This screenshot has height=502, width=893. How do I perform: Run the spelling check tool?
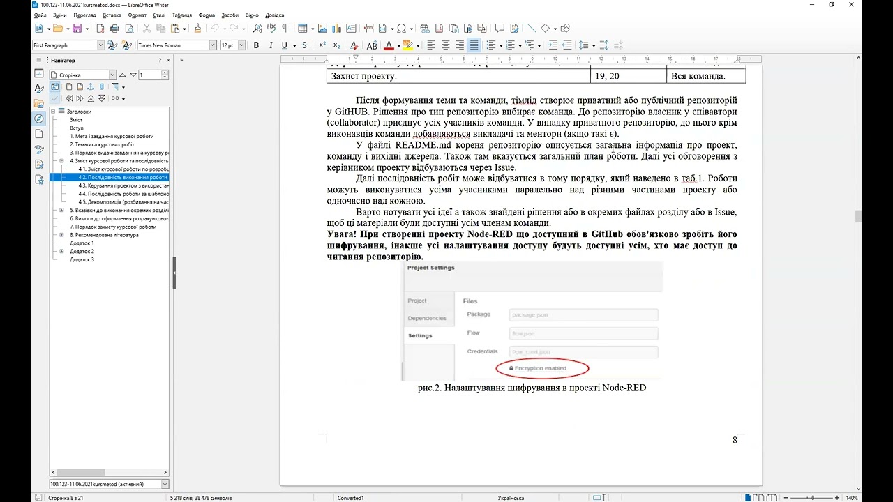[271, 29]
